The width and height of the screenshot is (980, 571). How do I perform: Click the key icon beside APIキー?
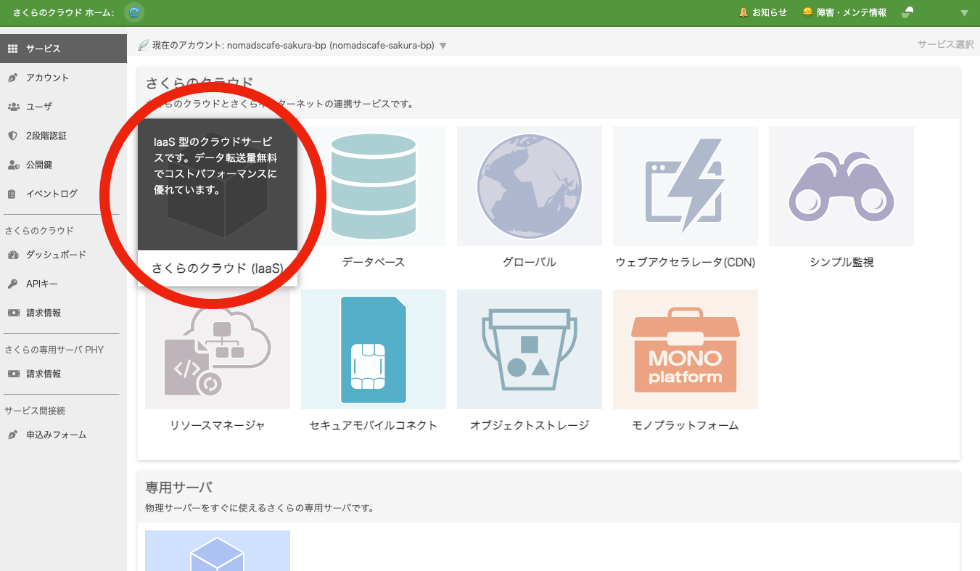pyautogui.click(x=12, y=284)
